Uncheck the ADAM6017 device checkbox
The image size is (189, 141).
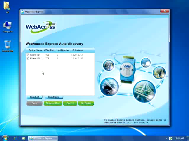click(x=28, y=55)
